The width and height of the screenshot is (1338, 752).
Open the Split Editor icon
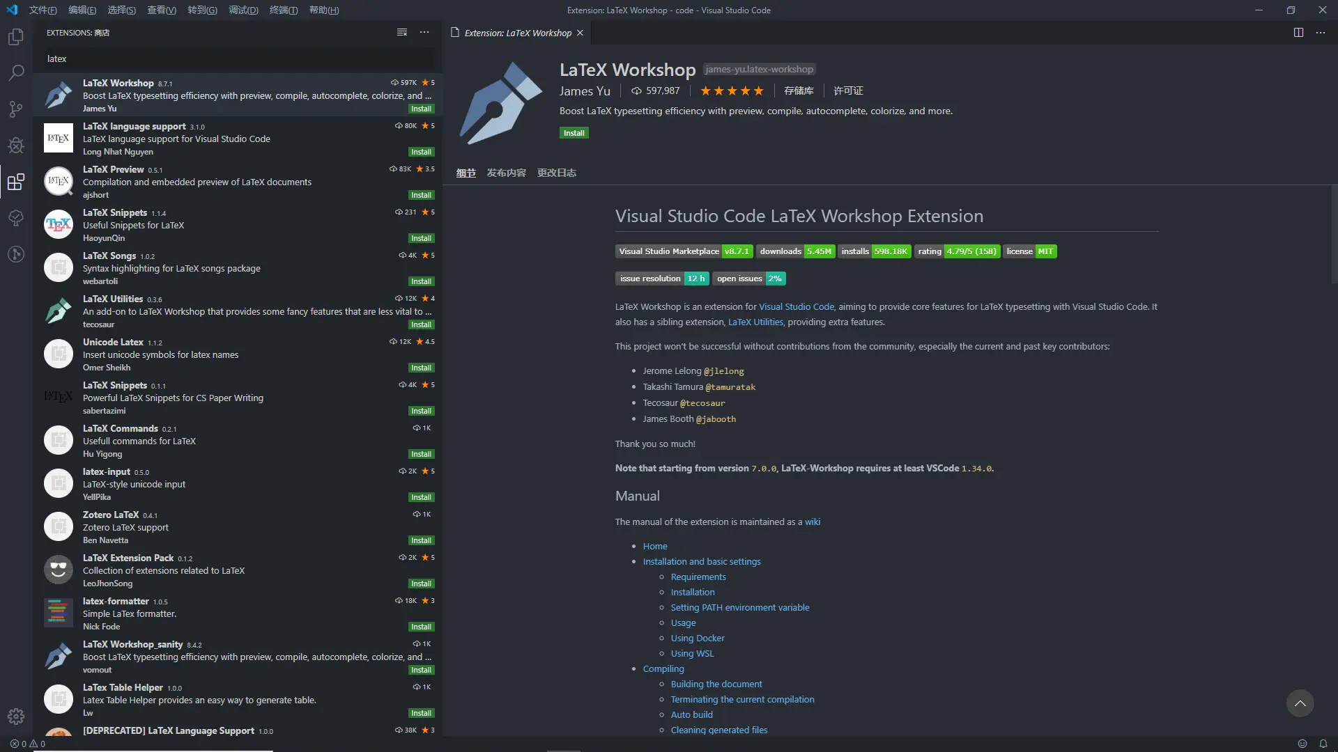coord(1298,32)
